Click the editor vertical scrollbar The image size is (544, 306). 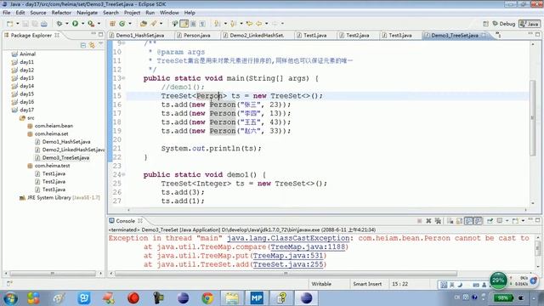click(x=533, y=118)
